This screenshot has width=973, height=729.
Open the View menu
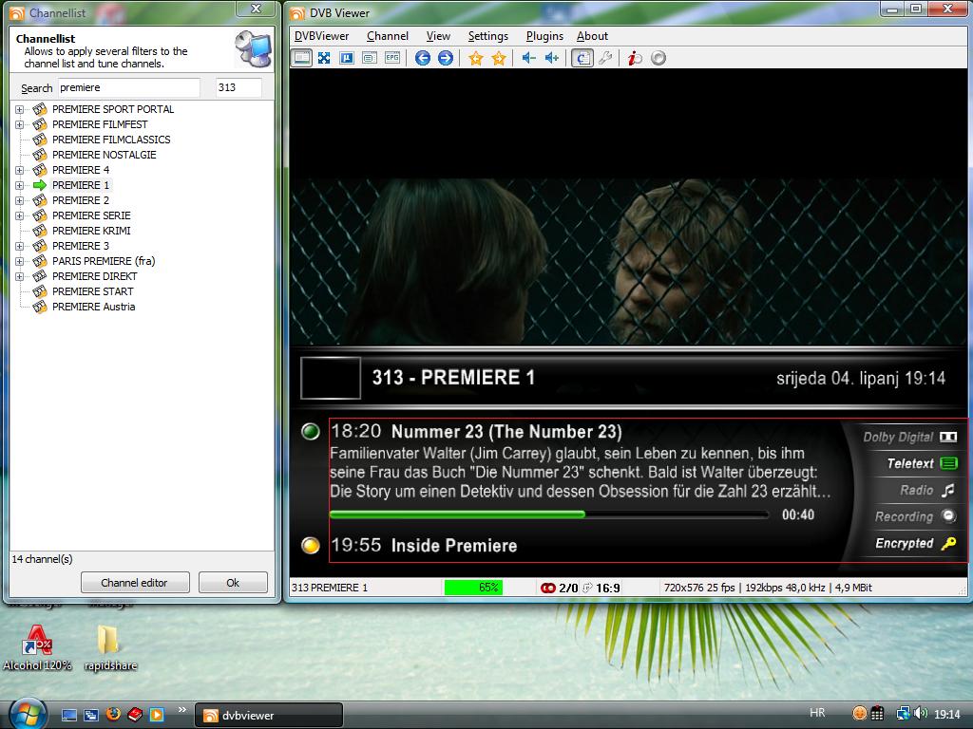click(438, 36)
